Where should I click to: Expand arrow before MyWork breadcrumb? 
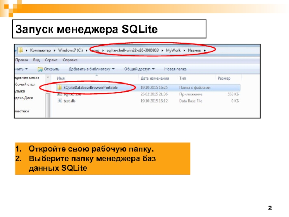[x=162, y=50]
